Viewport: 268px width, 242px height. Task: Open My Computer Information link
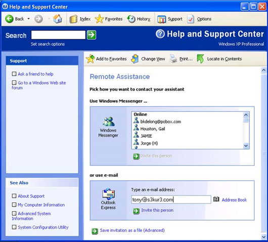(41, 205)
